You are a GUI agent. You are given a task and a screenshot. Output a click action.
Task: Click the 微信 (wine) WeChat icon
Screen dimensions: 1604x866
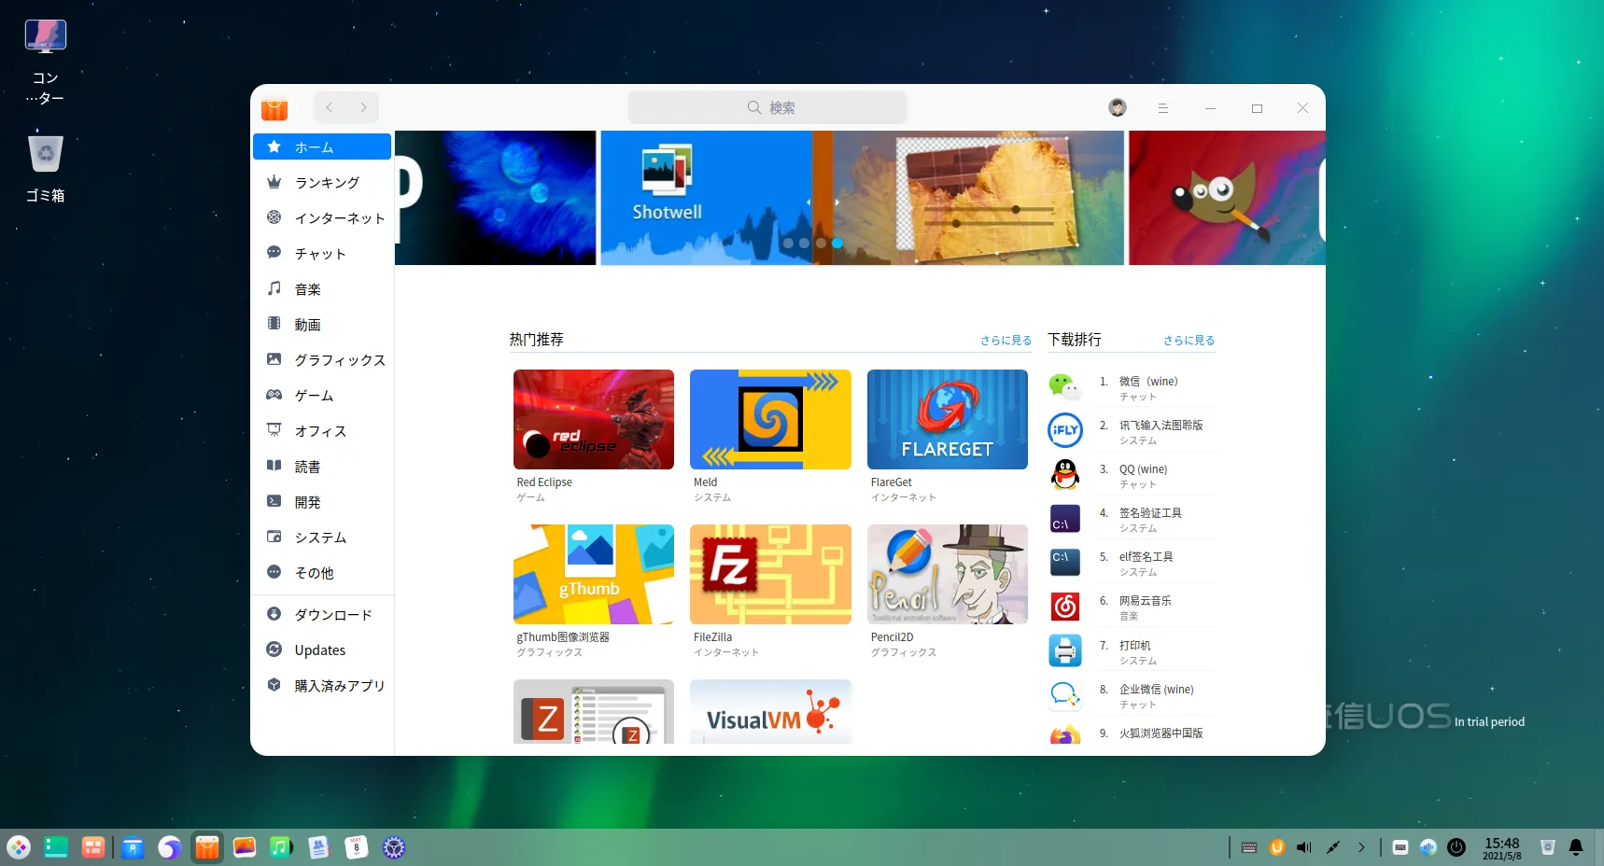(x=1064, y=386)
